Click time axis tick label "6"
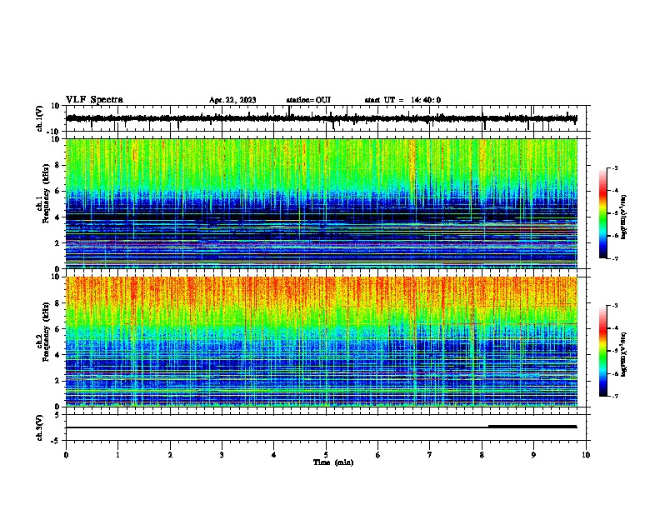Image resolution: width=660 pixels, height=510 pixels. pyautogui.click(x=378, y=455)
